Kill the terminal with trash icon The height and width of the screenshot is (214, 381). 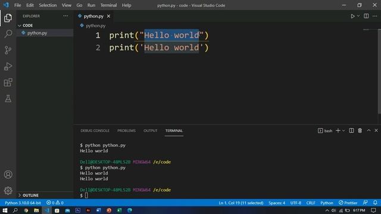point(360,131)
